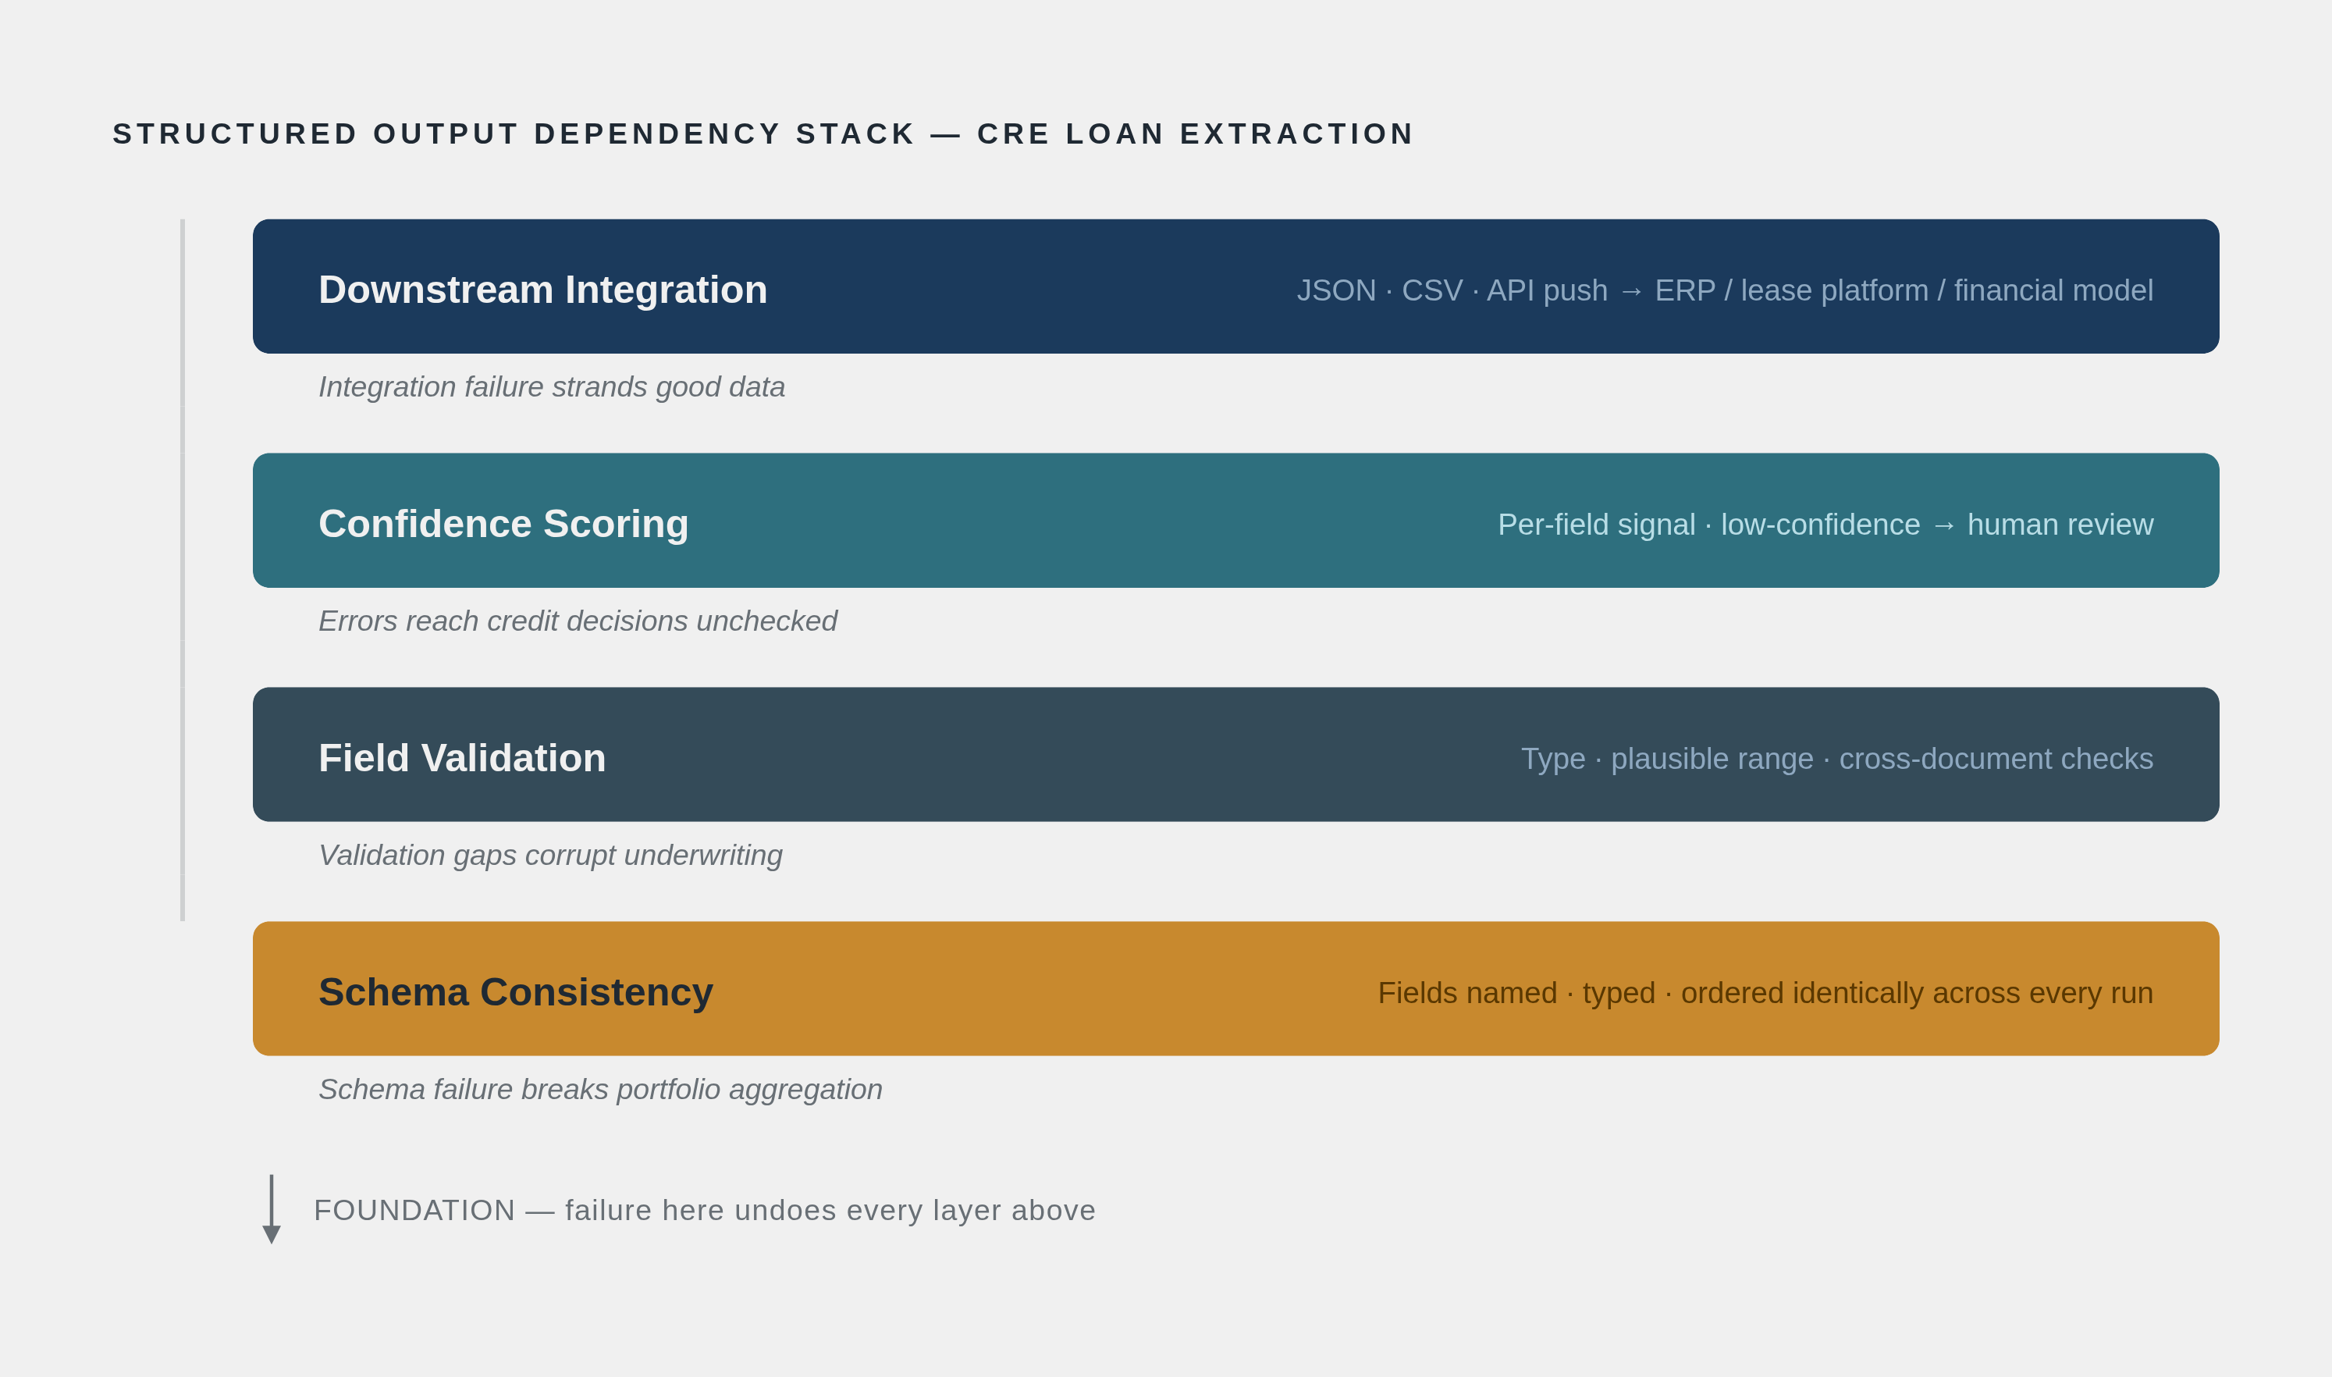Click the diagram title 'Structured Output Dependency Stack'
Image resolution: width=2332 pixels, height=1377 pixels.
pos(763,133)
